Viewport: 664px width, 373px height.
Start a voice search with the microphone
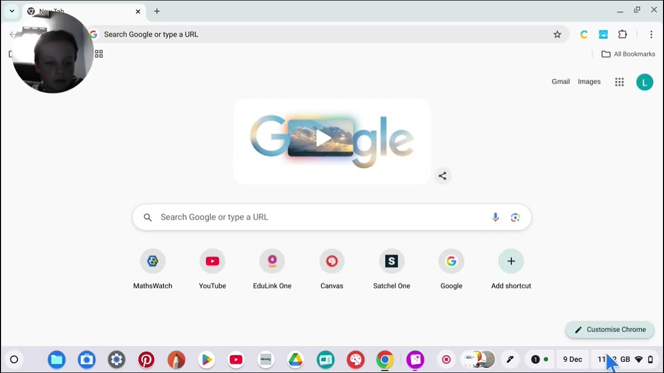click(x=495, y=218)
